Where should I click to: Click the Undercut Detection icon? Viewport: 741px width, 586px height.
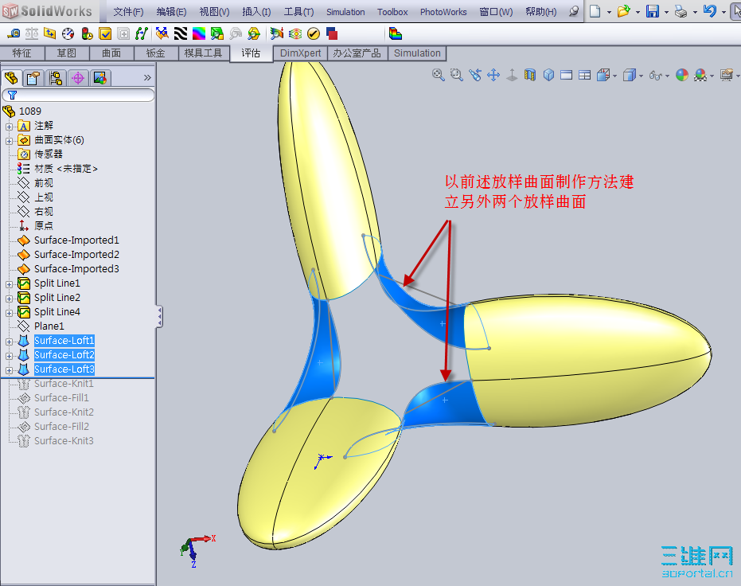(x=236, y=33)
